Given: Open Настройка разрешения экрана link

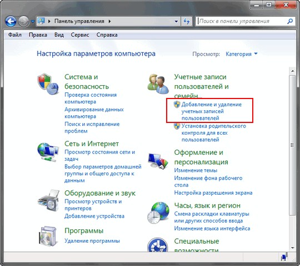Looking at the screenshot, I should (x=213, y=193).
